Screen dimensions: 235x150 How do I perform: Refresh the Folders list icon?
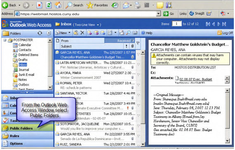40,33
